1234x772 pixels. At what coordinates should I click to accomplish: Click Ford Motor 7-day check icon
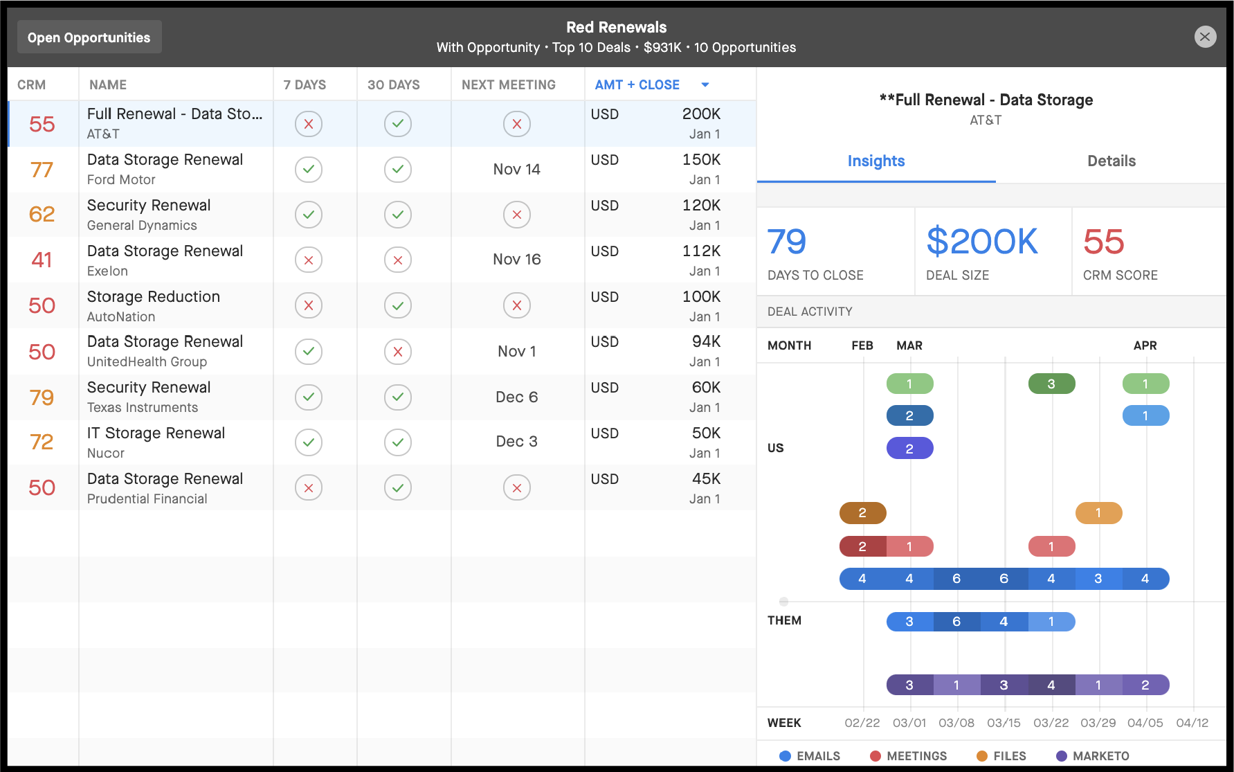tap(309, 169)
